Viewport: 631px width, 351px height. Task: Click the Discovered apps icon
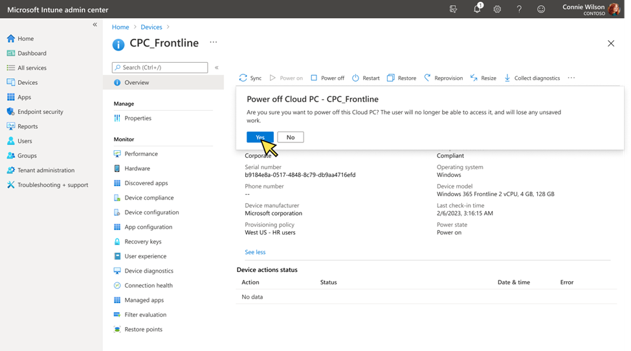click(117, 183)
